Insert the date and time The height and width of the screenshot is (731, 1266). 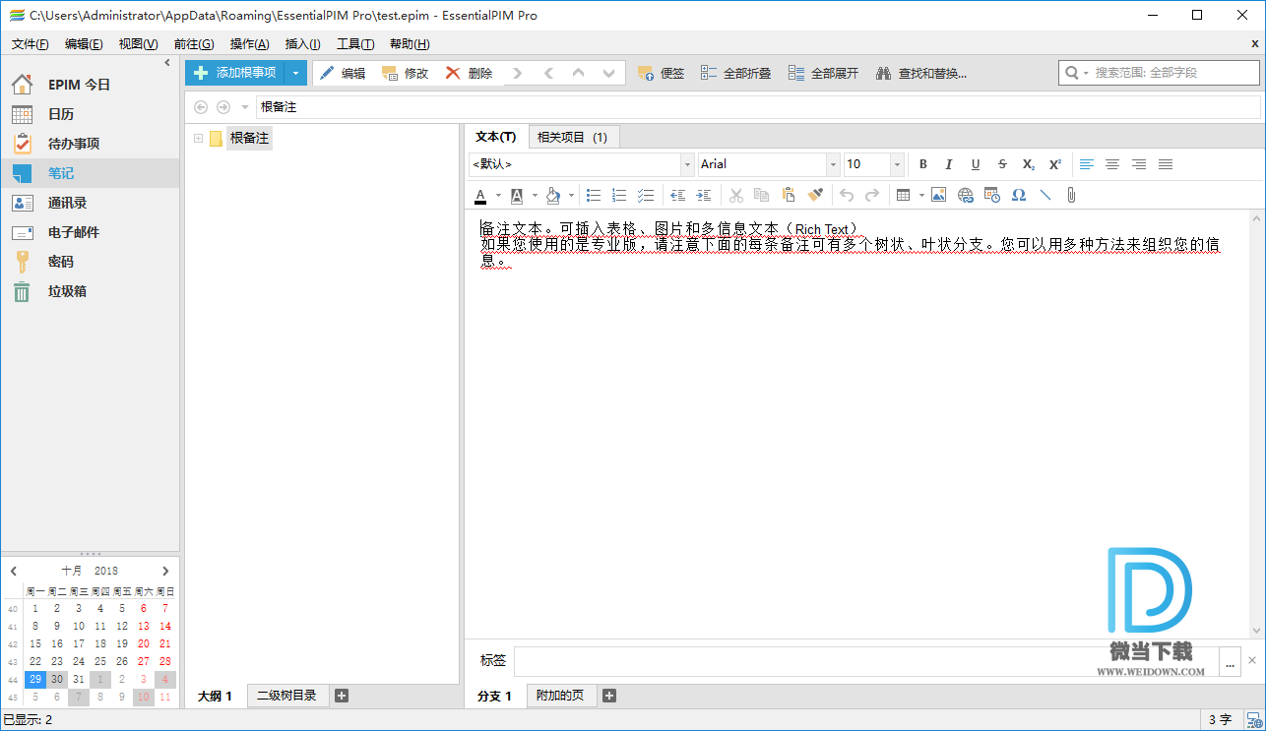click(x=991, y=195)
